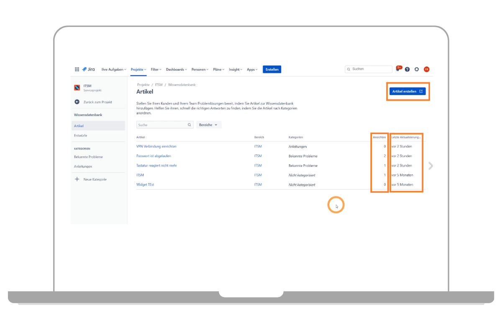Open the notifications bell icon
502x331 pixels.
coord(398,70)
